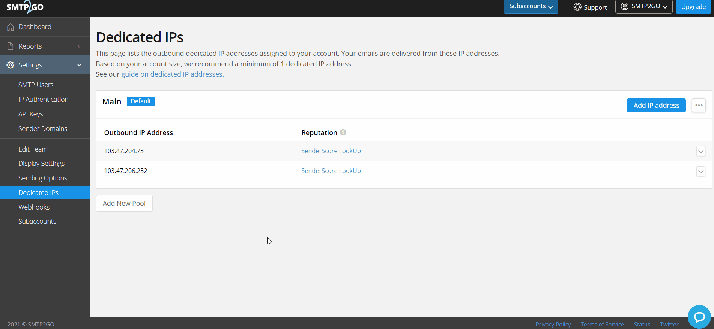Open Edit Team page
Image resolution: width=714 pixels, height=329 pixels.
[33, 149]
